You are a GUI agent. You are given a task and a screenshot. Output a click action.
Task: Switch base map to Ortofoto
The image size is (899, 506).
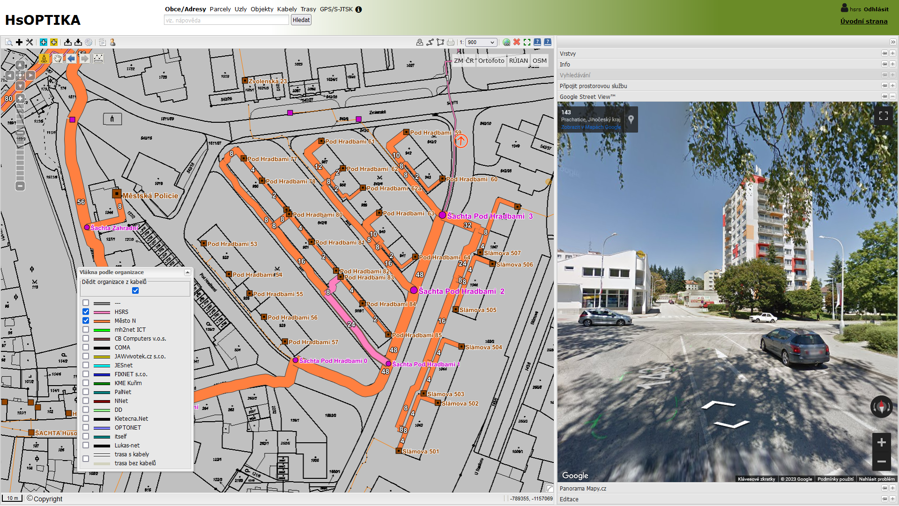[x=491, y=60]
